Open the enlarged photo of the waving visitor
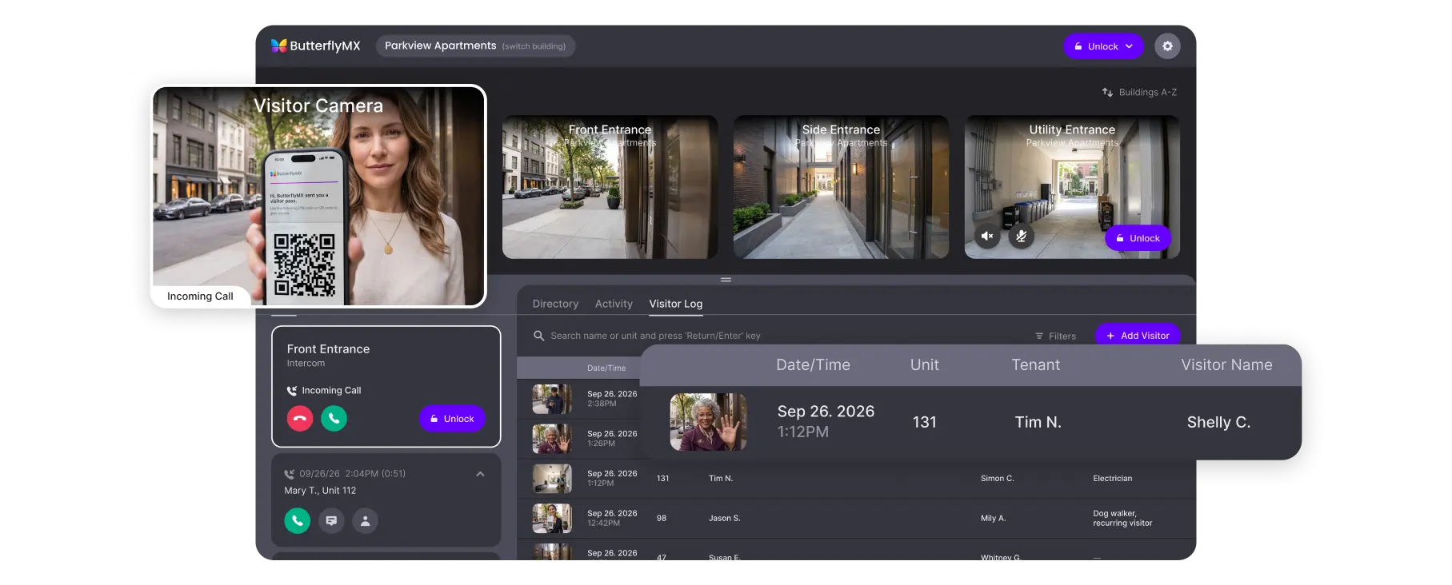 pyautogui.click(x=708, y=422)
